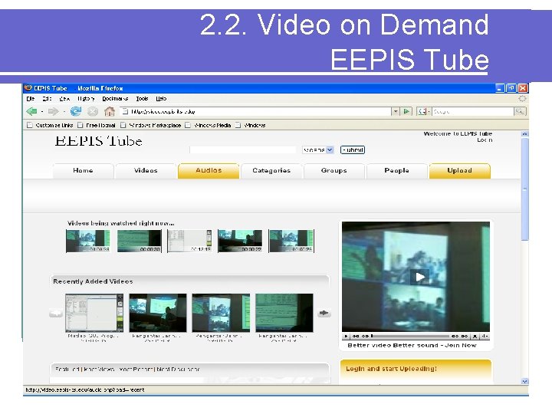Click the Google search field
552x414 pixels.
coord(473,112)
